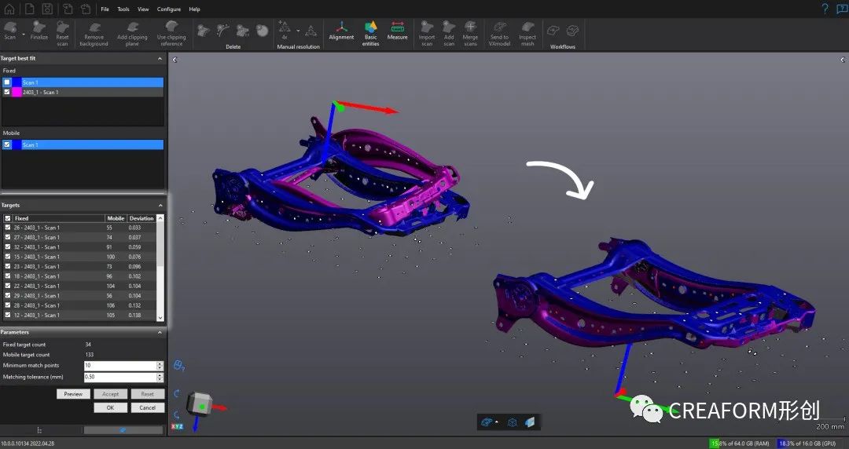Open the Scan button dropdown arrow
This screenshot has height=449, width=849.
pos(24,35)
